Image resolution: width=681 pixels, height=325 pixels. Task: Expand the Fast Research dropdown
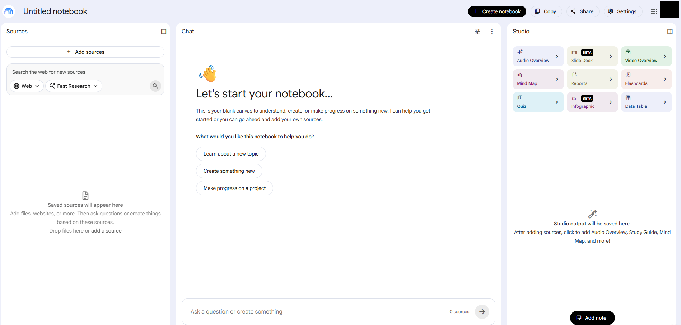[x=74, y=86]
